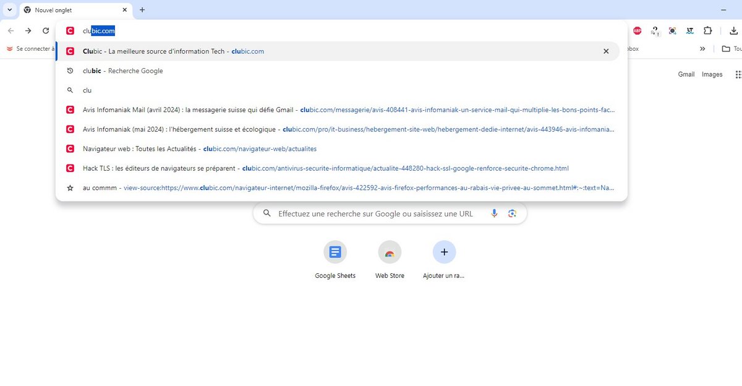Open the 'au commm' bookmark suggestion

tap(338, 188)
